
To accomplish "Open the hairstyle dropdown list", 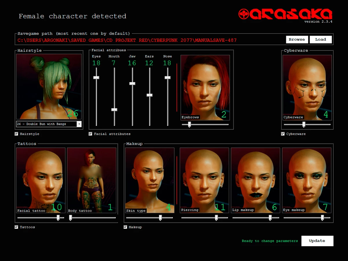I will [x=79, y=124].
